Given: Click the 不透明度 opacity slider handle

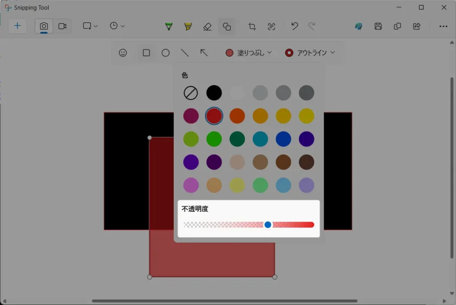Looking at the screenshot, I should coord(268,225).
